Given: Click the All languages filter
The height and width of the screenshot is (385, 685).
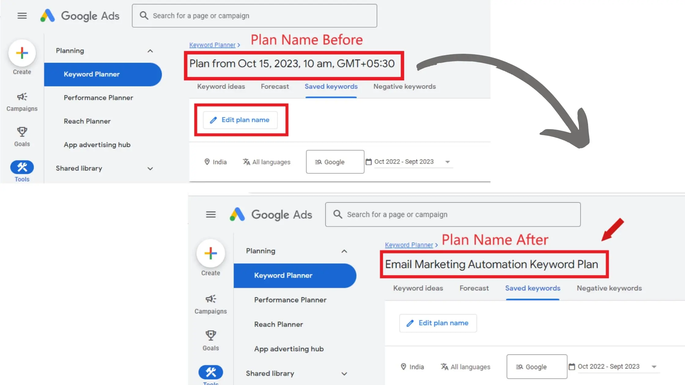Looking at the screenshot, I should pos(266,162).
